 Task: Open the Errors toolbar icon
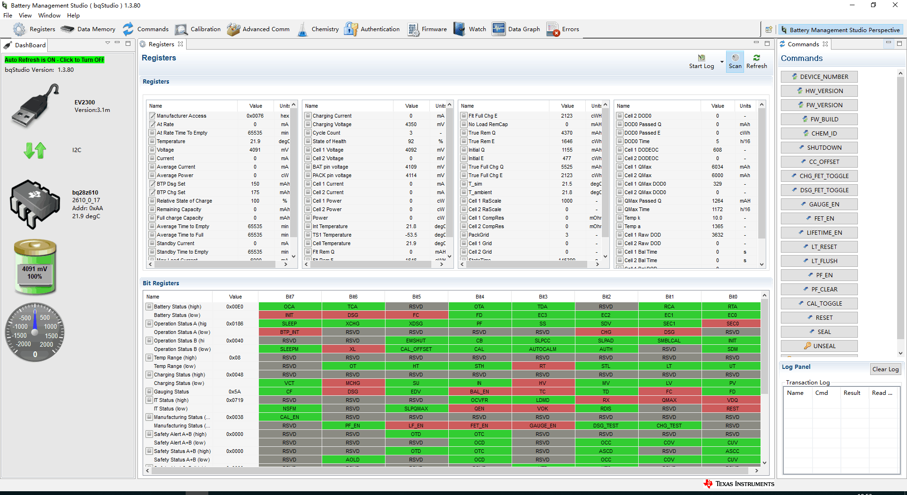pyautogui.click(x=553, y=29)
